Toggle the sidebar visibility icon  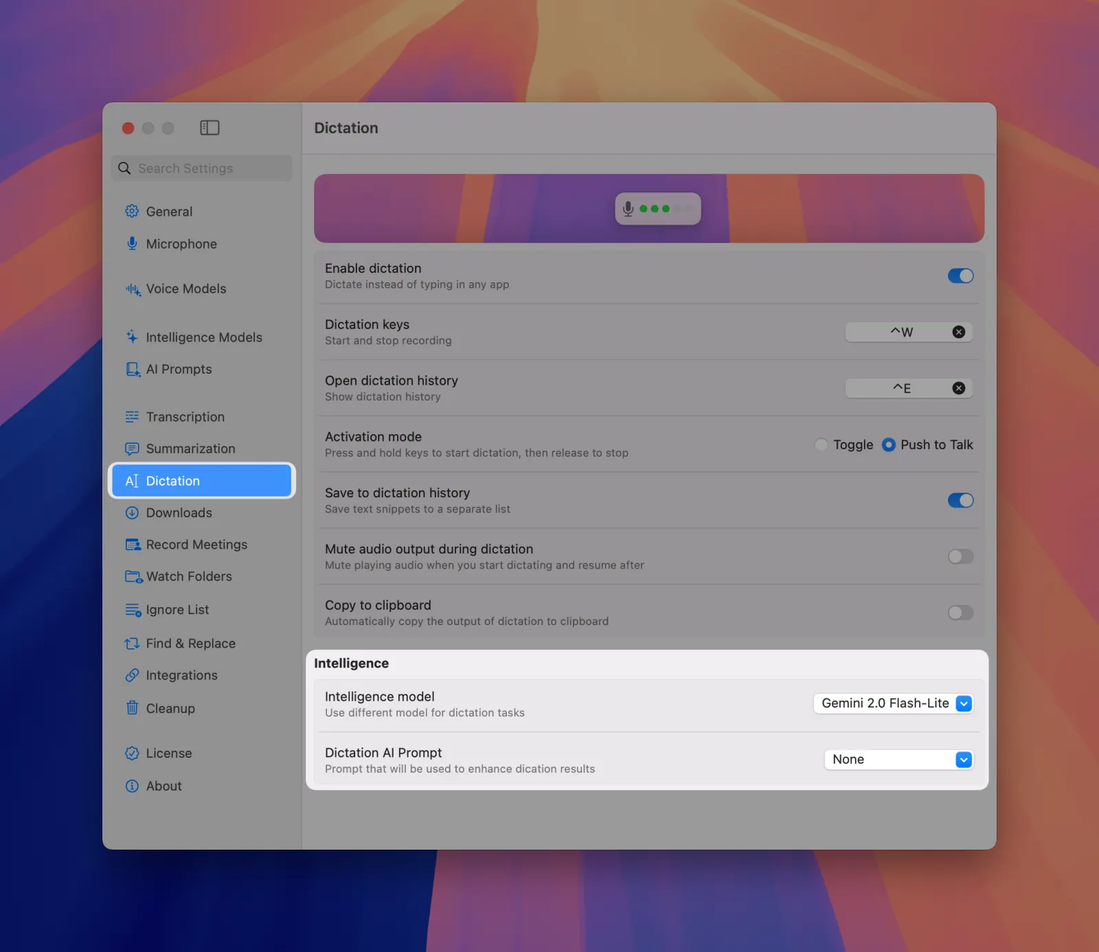[x=209, y=128]
